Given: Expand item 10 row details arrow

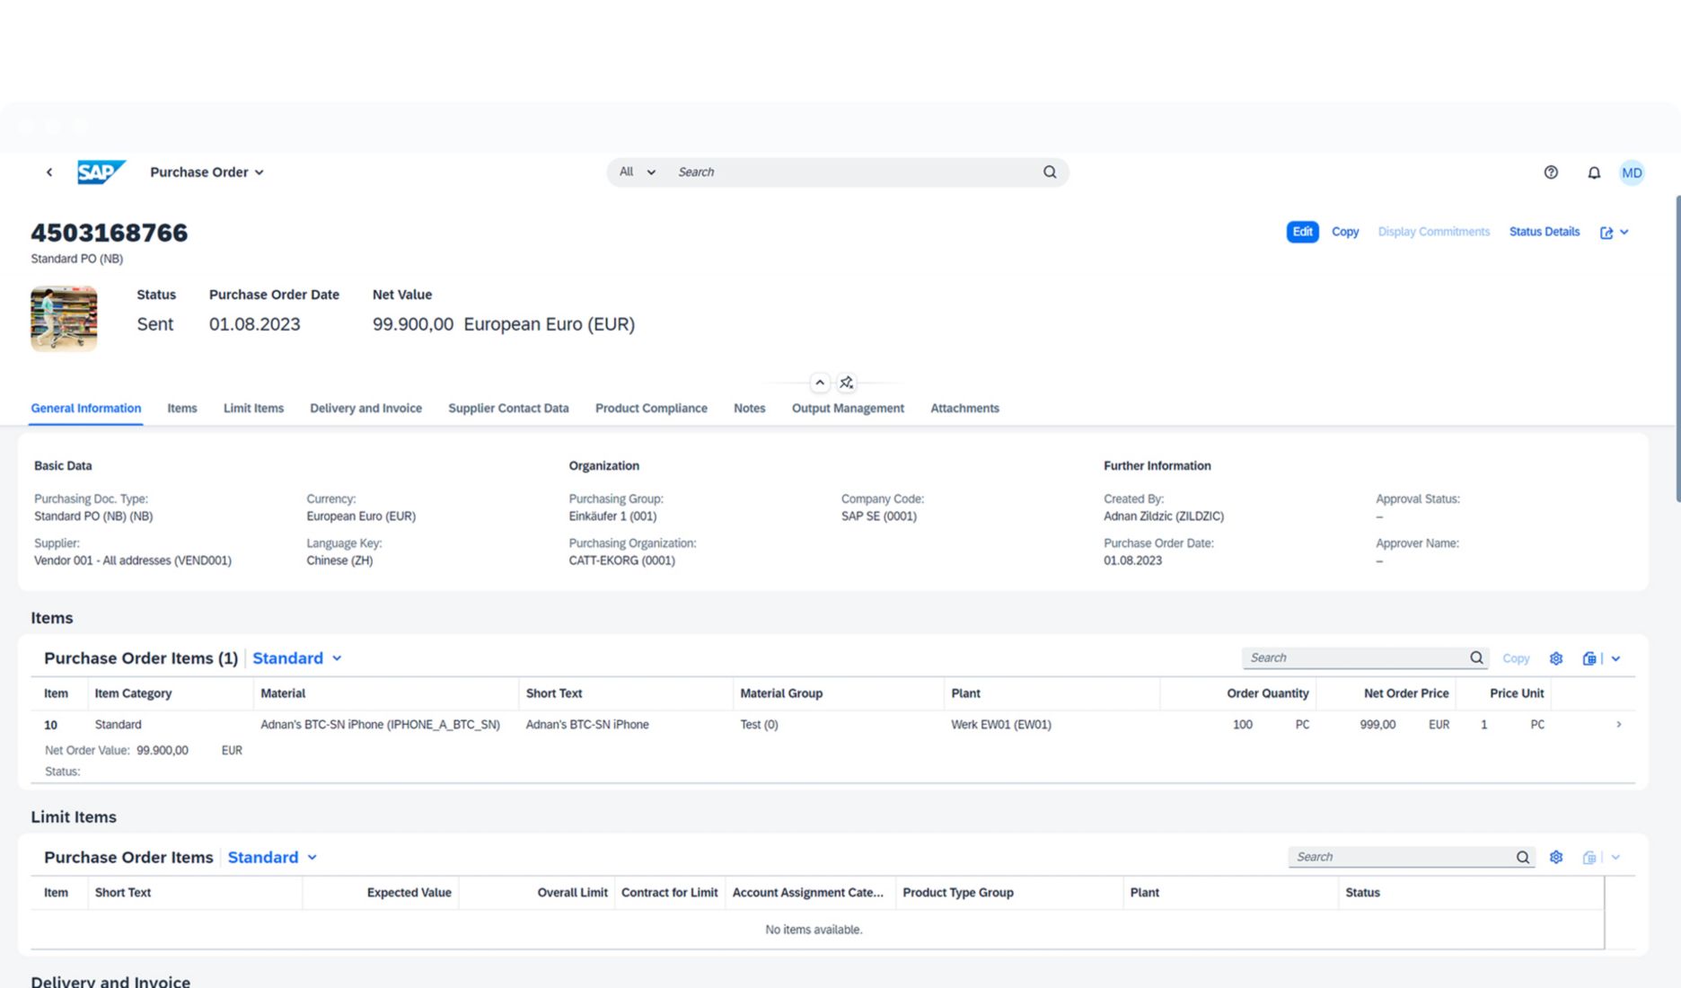Looking at the screenshot, I should click(x=1619, y=724).
